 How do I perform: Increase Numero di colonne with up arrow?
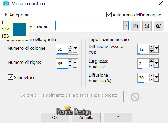pos(70,47)
